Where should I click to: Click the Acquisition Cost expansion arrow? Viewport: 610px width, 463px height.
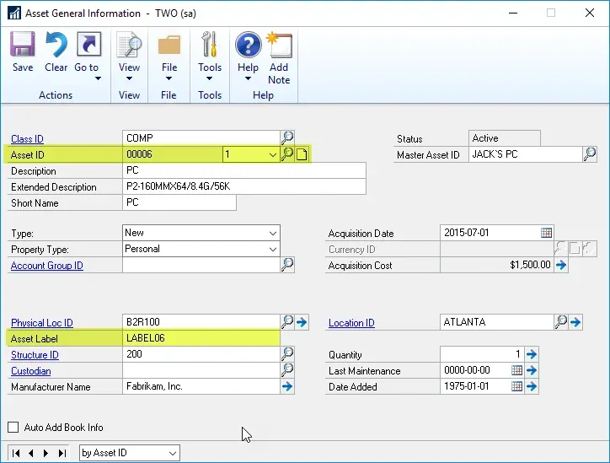click(561, 265)
